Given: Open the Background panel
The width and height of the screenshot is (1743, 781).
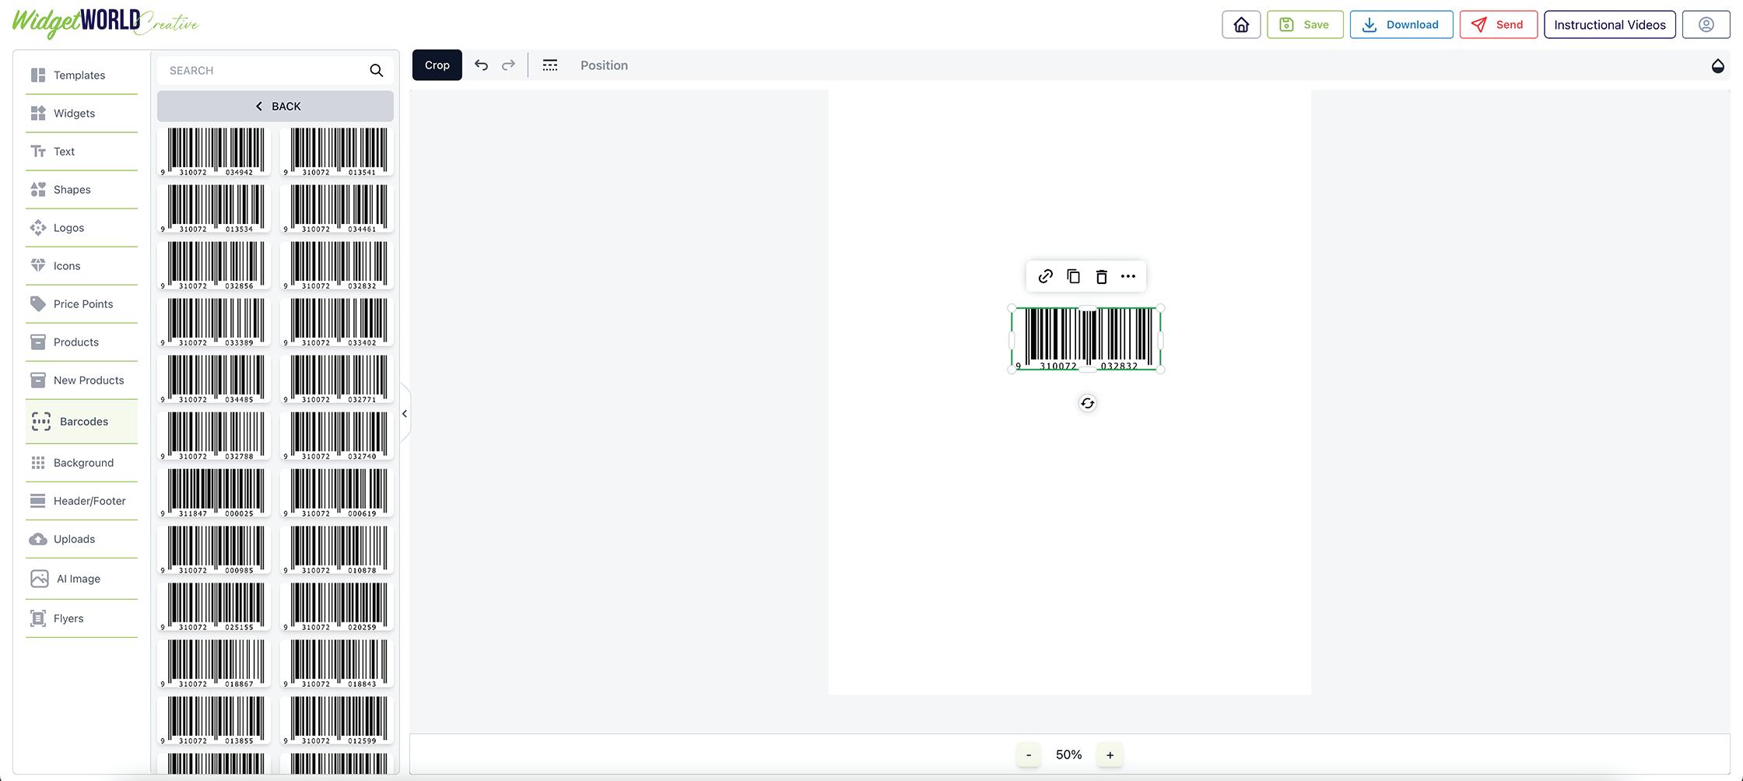Looking at the screenshot, I should [x=81, y=463].
